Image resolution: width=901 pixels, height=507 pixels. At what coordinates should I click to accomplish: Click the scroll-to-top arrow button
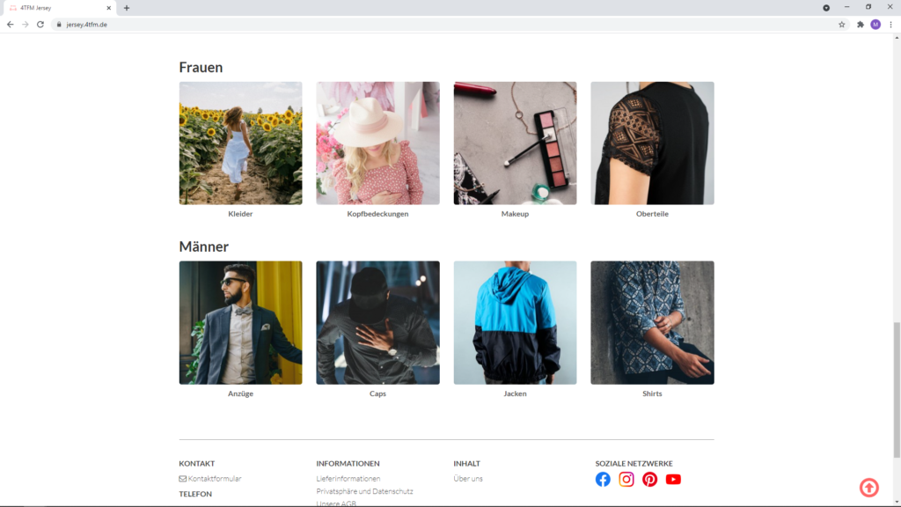click(x=868, y=488)
